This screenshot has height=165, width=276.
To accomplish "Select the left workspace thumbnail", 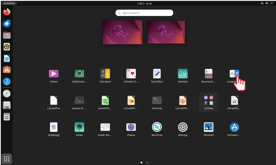I will tap(123, 32).
